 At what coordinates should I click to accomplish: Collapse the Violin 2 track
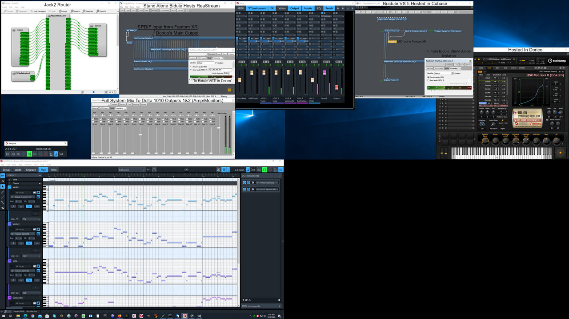coord(10,224)
